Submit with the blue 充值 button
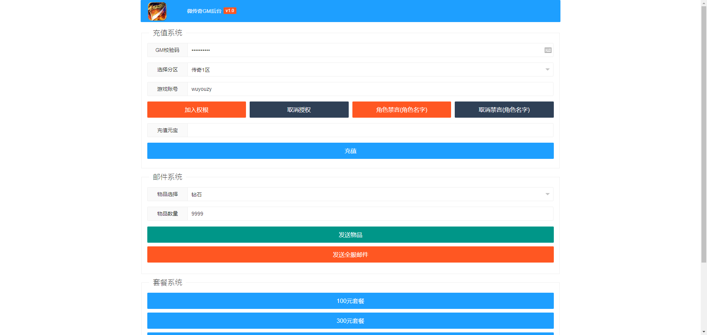707x335 pixels. click(351, 151)
